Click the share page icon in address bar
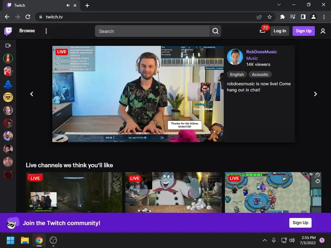 259,17
